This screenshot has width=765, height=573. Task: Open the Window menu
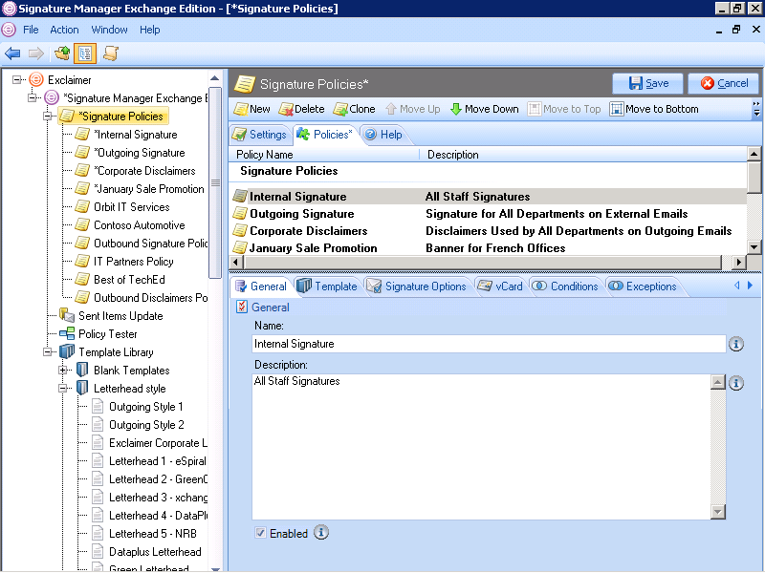[x=109, y=30]
